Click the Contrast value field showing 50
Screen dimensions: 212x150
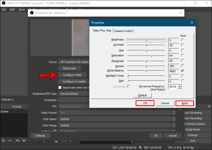pyautogui.click(x=174, y=45)
